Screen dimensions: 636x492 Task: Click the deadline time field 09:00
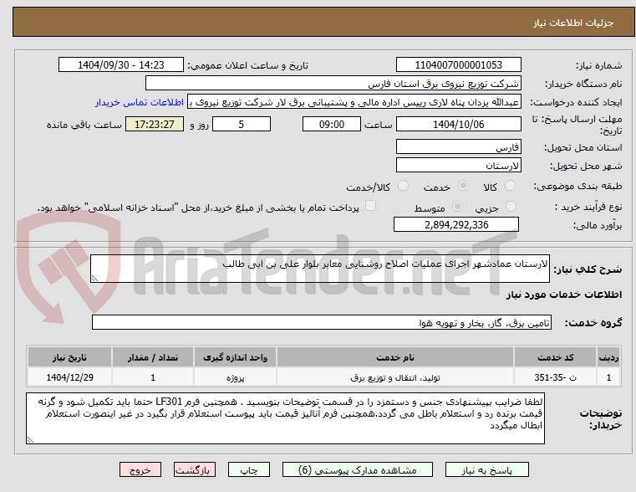click(x=332, y=124)
